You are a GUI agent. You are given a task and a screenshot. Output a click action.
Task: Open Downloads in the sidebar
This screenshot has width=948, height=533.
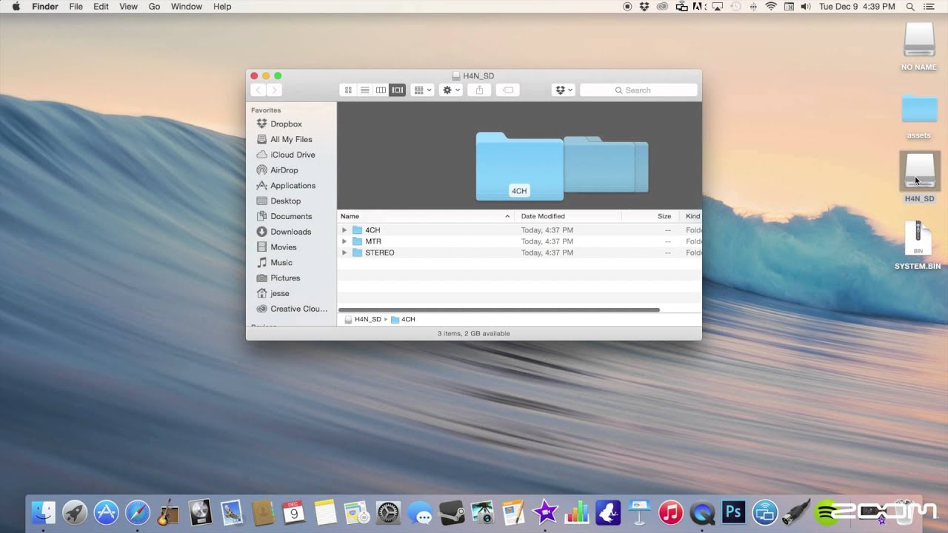click(290, 232)
